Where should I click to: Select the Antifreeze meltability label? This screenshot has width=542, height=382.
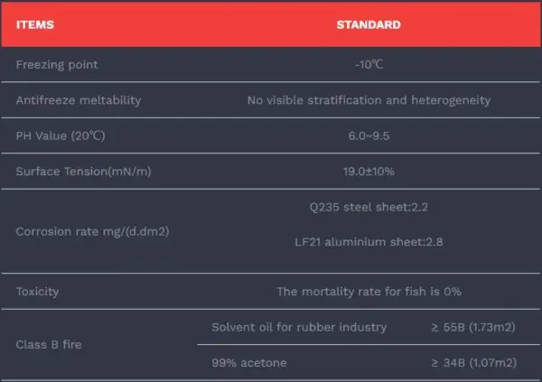tap(79, 100)
